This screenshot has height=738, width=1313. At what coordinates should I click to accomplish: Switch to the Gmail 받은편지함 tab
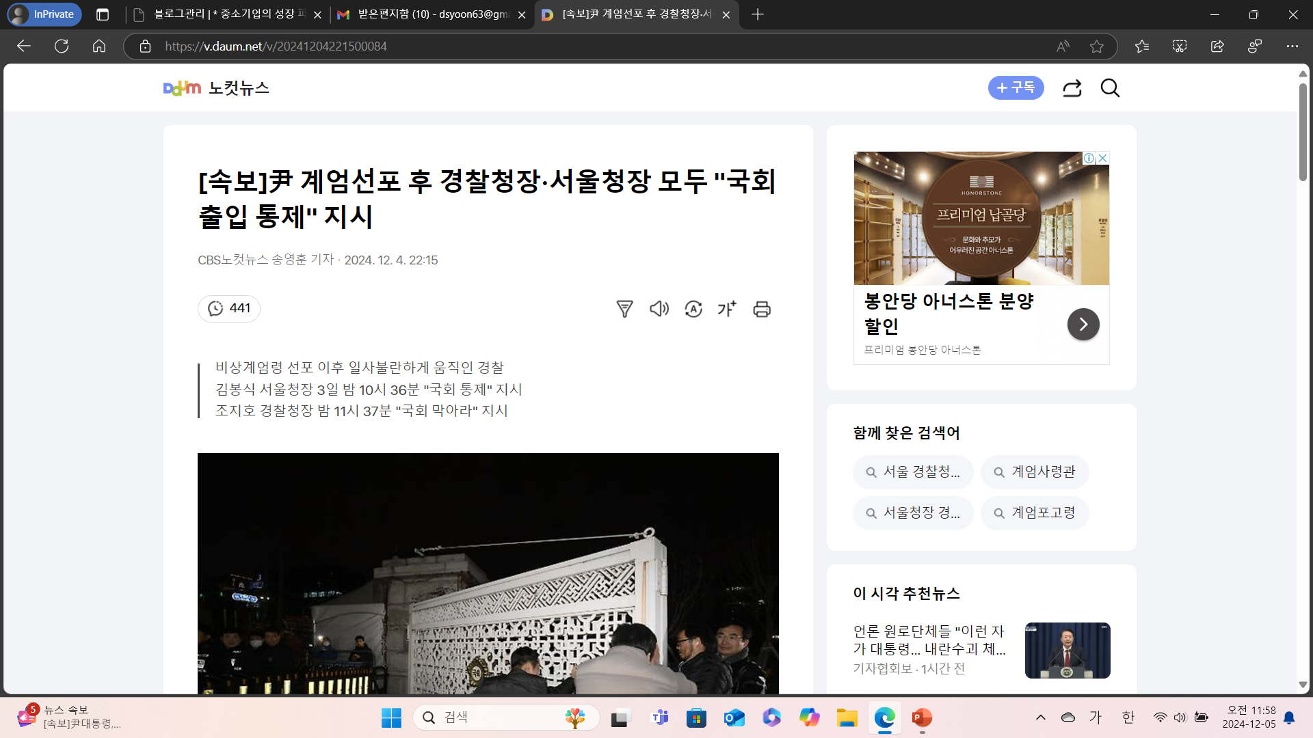(x=432, y=14)
